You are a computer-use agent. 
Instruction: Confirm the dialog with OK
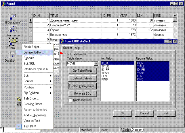(122, 113)
